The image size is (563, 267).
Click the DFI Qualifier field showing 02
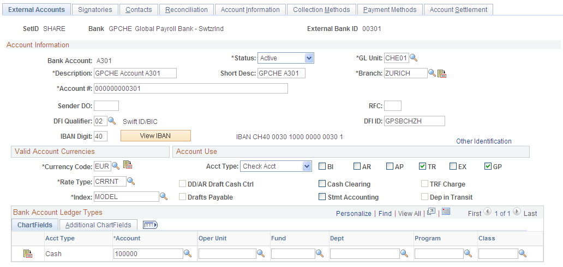pos(100,121)
